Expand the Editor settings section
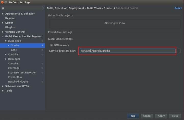The width and height of the screenshot is (184, 120). pos(3,23)
